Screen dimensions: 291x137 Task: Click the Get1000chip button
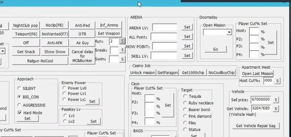point(193,73)
